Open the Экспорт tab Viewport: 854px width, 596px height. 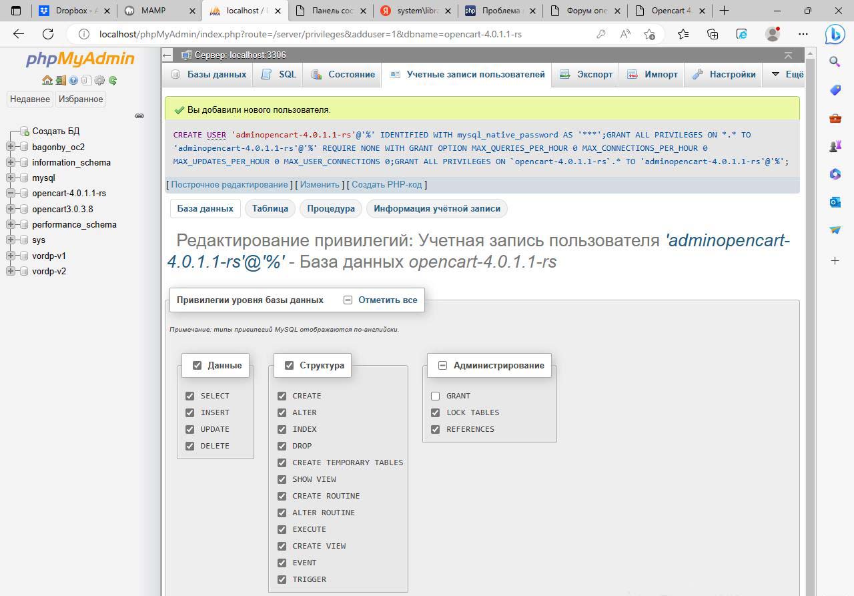[586, 74]
